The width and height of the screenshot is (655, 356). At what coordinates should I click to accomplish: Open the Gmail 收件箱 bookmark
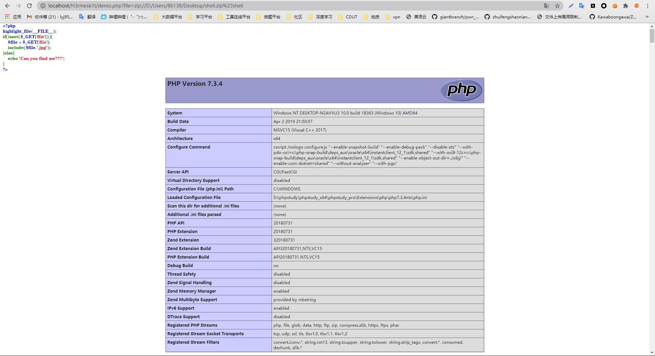(50, 17)
